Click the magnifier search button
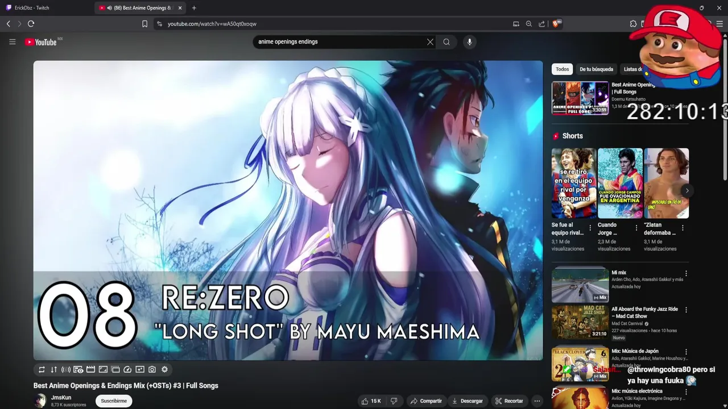The image size is (728, 409). coord(446,41)
